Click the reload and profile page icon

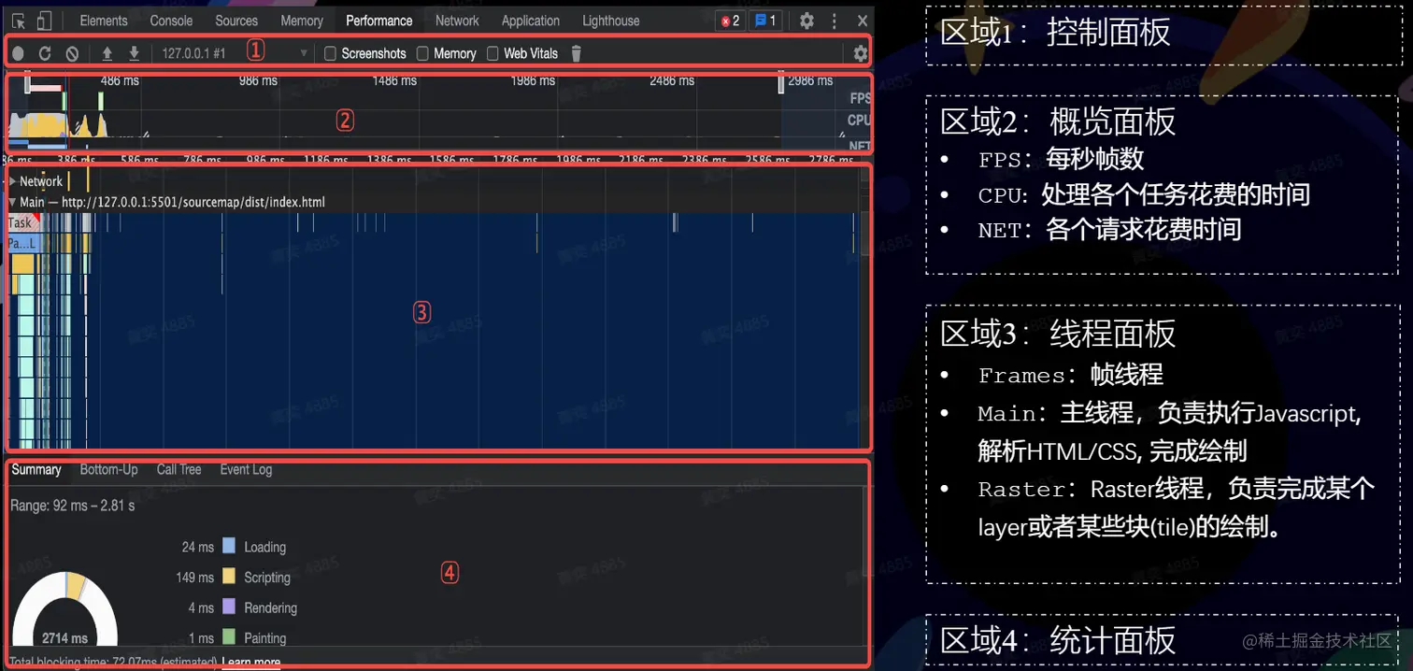tap(45, 53)
